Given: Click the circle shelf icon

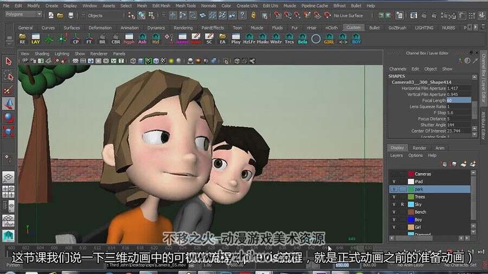Looking at the screenshot, I should pyautogui.click(x=316, y=39).
